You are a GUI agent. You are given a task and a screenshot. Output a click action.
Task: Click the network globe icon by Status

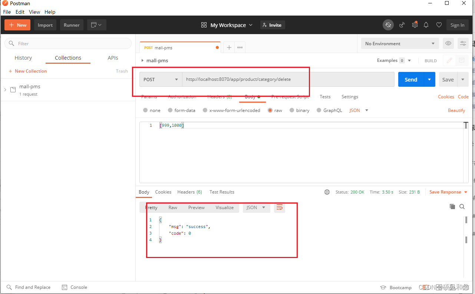[327, 192]
